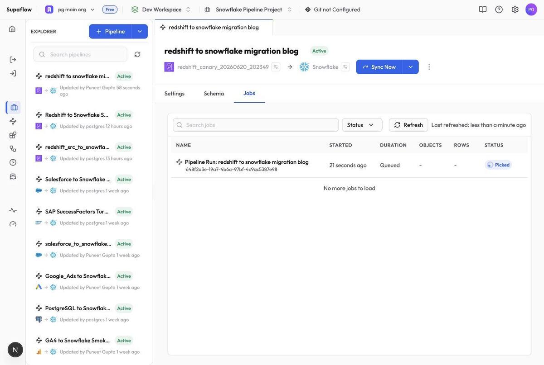This screenshot has height=365, width=544.
Task: Select the redshift to snowflake migration blog tab
Action: [214, 27]
